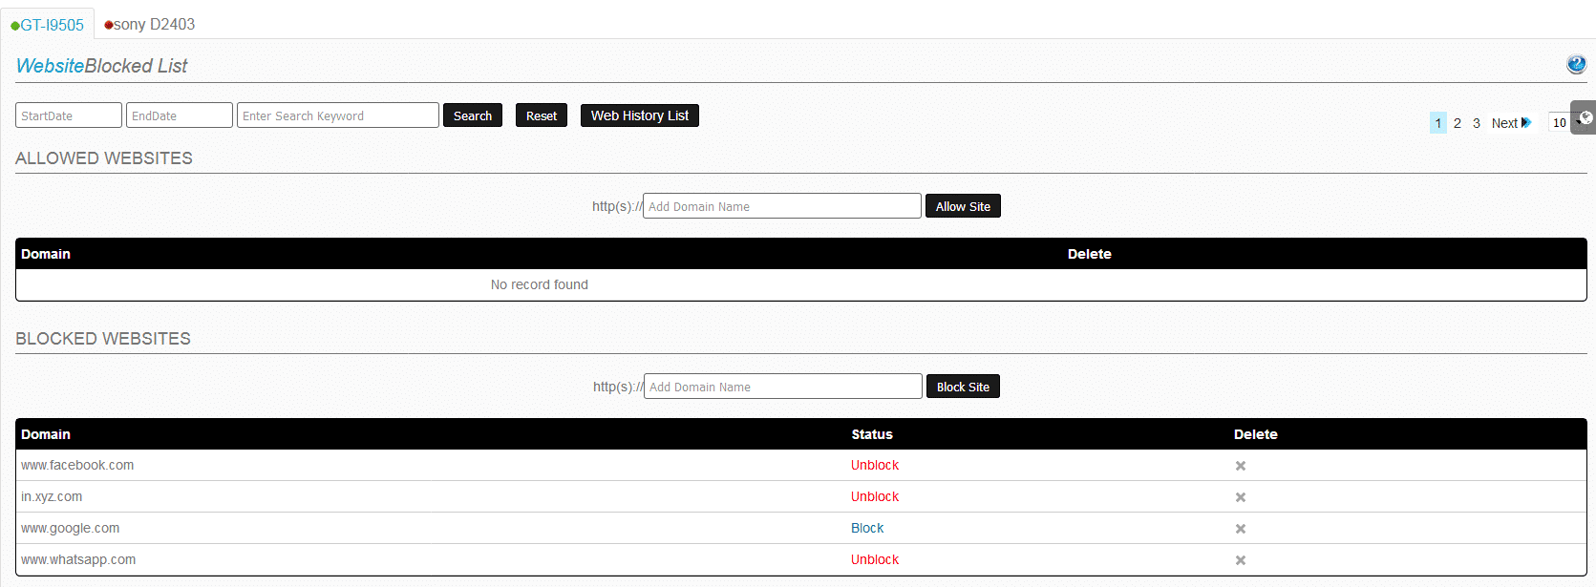
Task: Switch to the sony D2403 device tab
Action: click(x=149, y=25)
